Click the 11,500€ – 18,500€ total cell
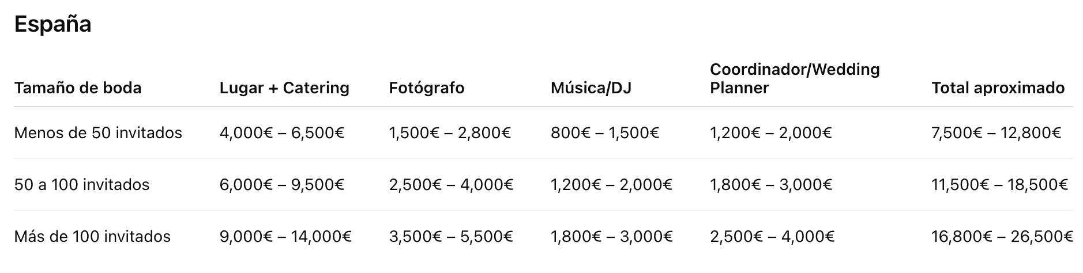The width and height of the screenshot is (1083, 273). pos(1000,185)
